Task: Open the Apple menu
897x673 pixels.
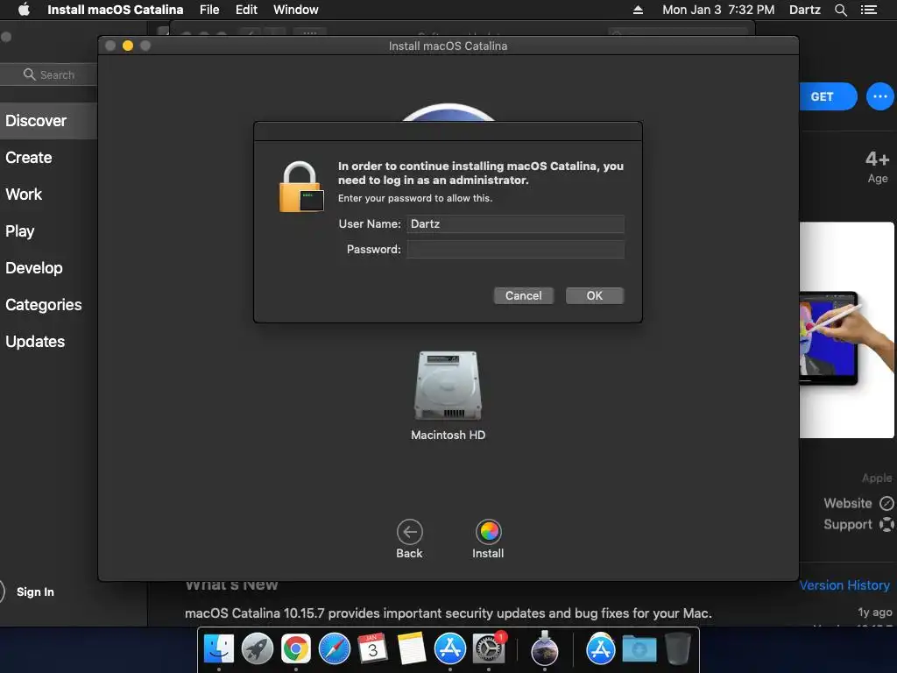Action: pos(24,10)
